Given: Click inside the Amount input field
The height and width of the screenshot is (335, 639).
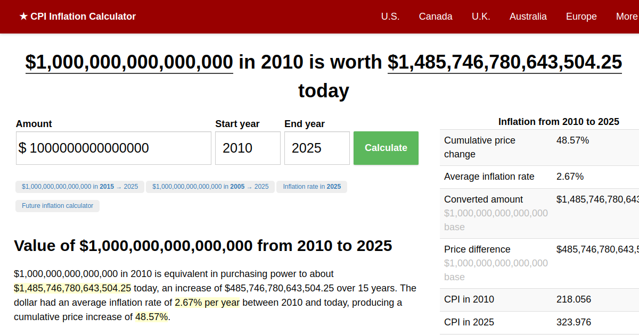Looking at the screenshot, I should tap(113, 148).
